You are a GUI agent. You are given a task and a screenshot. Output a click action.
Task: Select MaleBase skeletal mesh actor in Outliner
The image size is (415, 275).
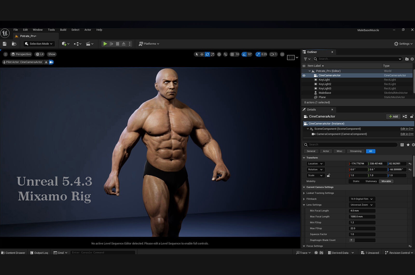click(325, 93)
